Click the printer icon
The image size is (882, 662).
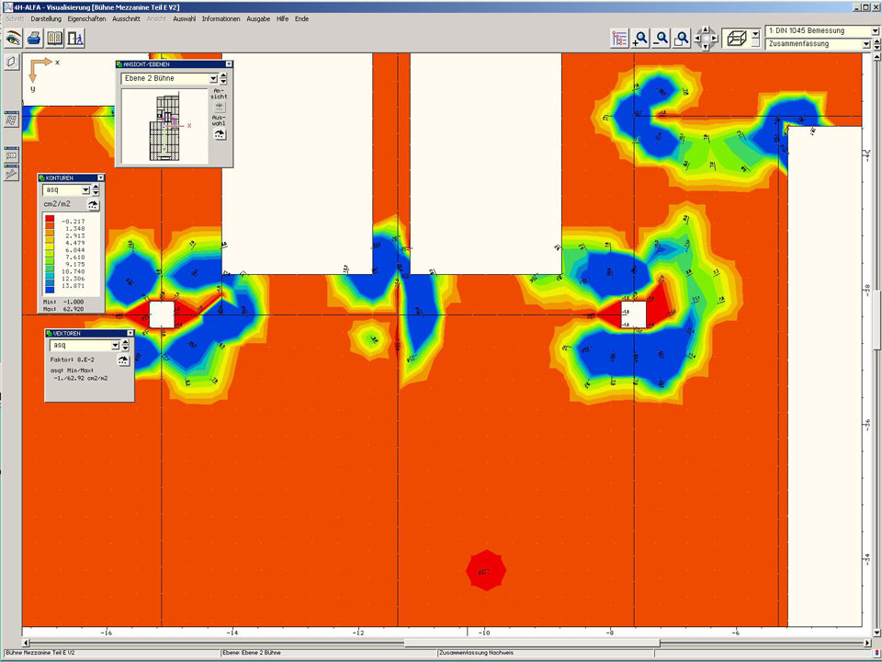[34, 38]
